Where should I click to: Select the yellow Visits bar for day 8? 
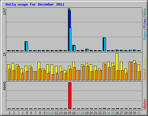pyautogui.click(x=39, y=65)
